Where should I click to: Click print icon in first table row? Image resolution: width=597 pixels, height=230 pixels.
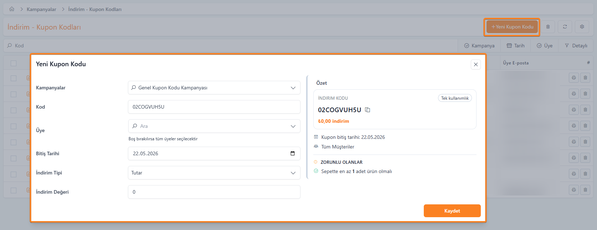coord(574,78)
